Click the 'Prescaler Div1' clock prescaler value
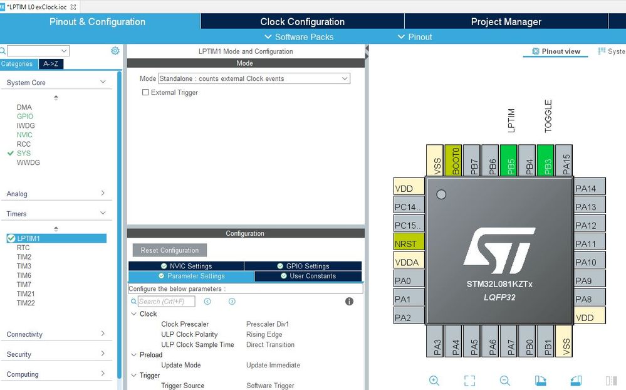The height and width of the screenshot is (390, 626). click(268, 324)
